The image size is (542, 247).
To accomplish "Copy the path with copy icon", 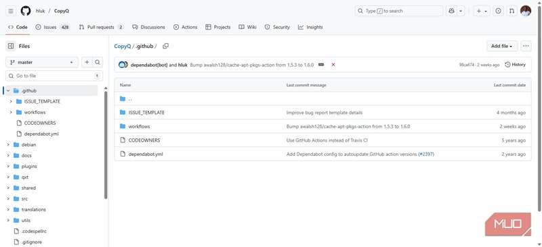I will [x=165, y=46].
